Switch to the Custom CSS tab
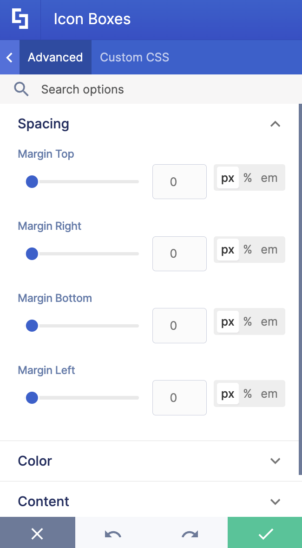Screen dimensions: 302x548 (x=134, y=57)
